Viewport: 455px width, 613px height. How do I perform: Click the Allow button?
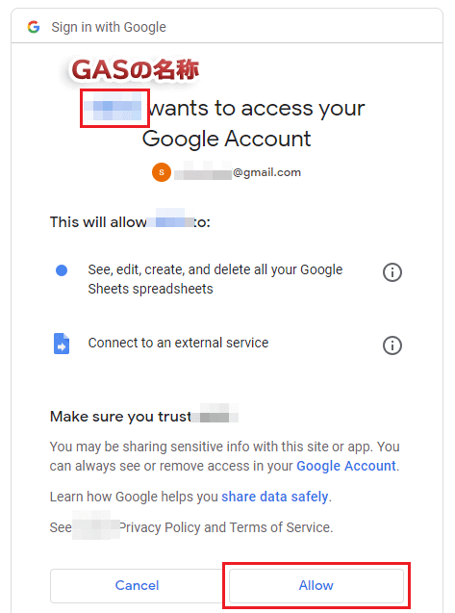pyautogui.click(x=316, y=585)
